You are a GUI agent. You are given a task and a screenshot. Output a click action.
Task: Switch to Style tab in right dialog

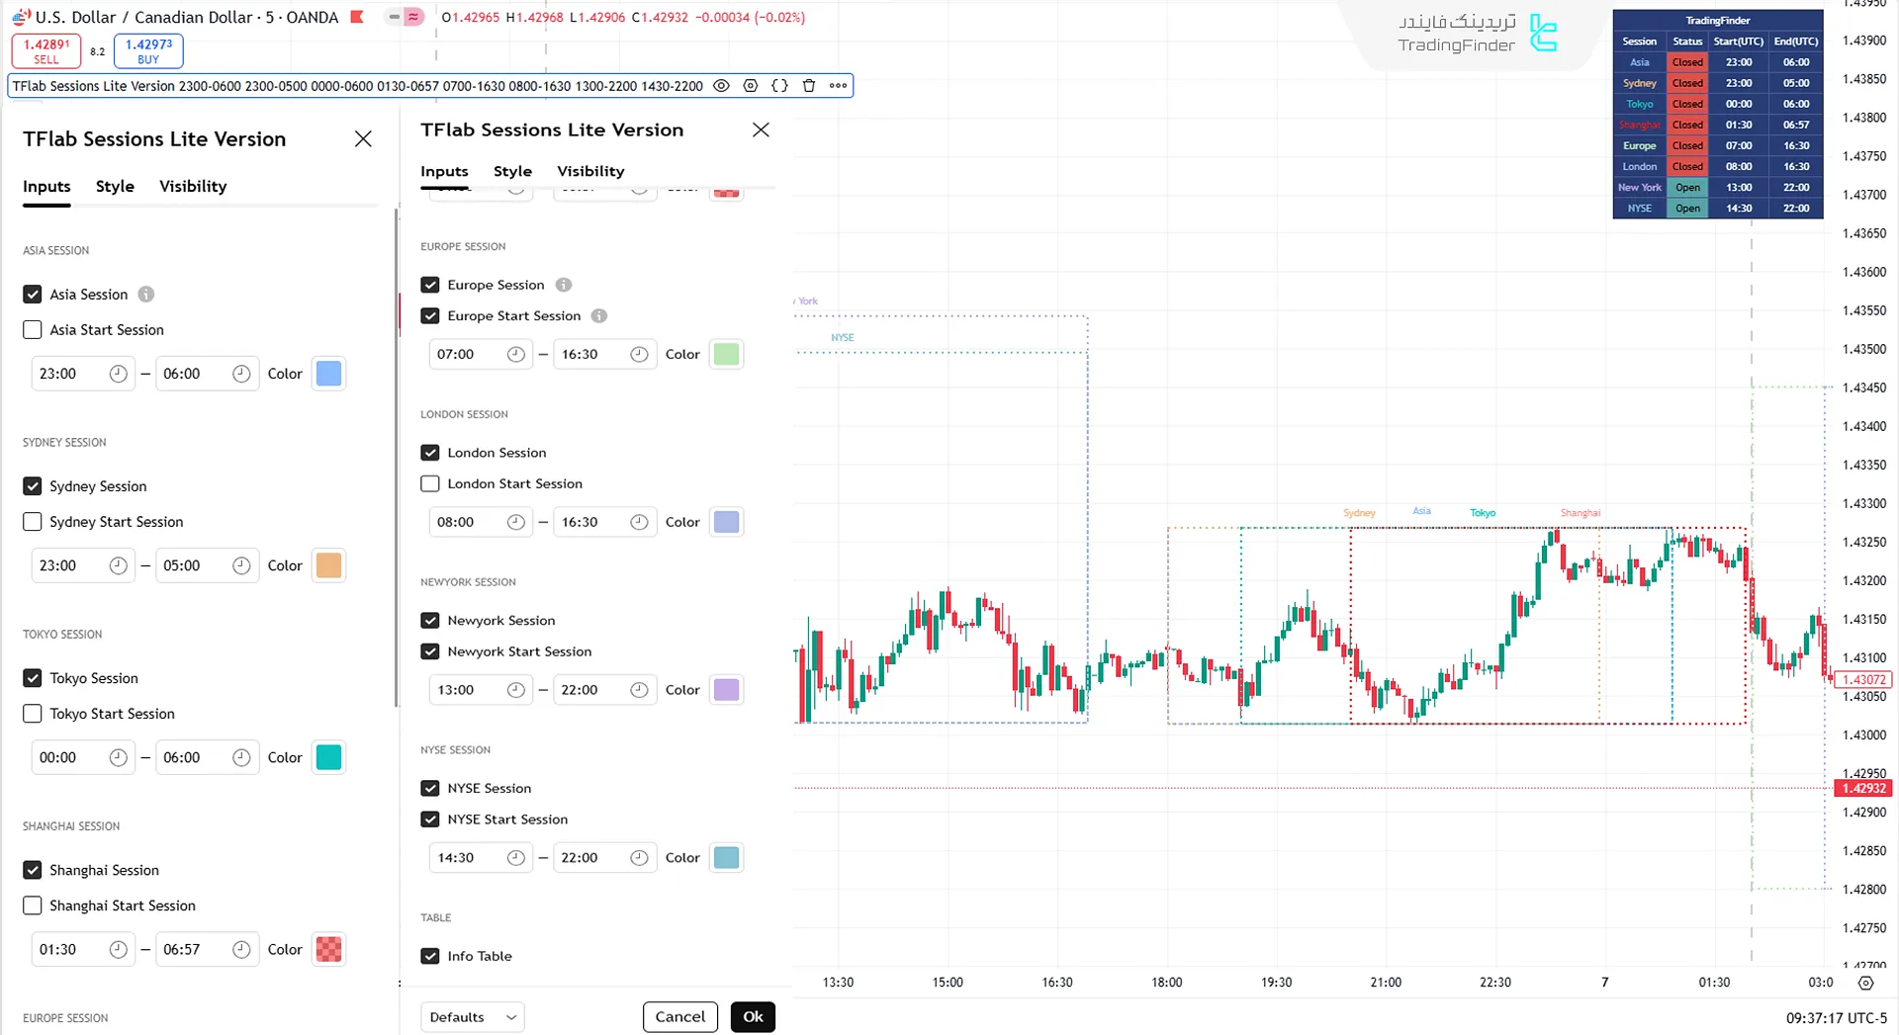[512, 171]
